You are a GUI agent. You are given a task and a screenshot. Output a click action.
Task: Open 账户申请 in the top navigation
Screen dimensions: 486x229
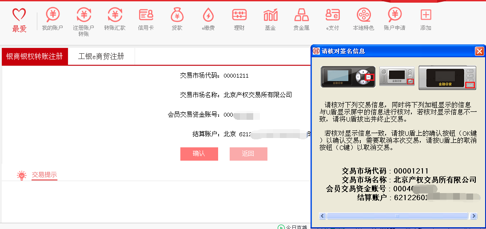[x=394, y=19]
